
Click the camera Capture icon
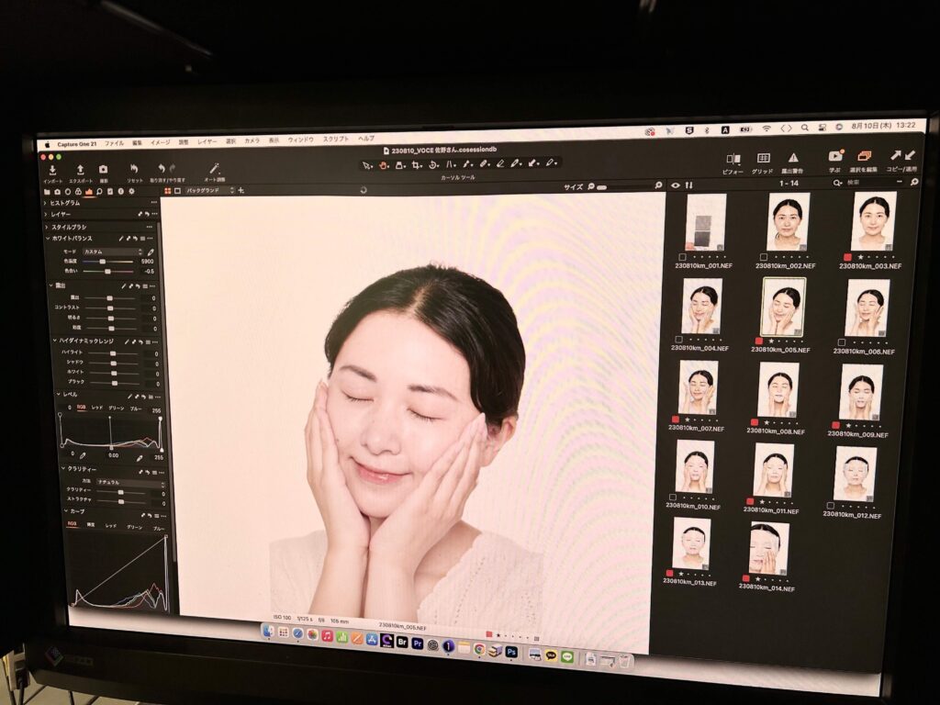(103, 169)
